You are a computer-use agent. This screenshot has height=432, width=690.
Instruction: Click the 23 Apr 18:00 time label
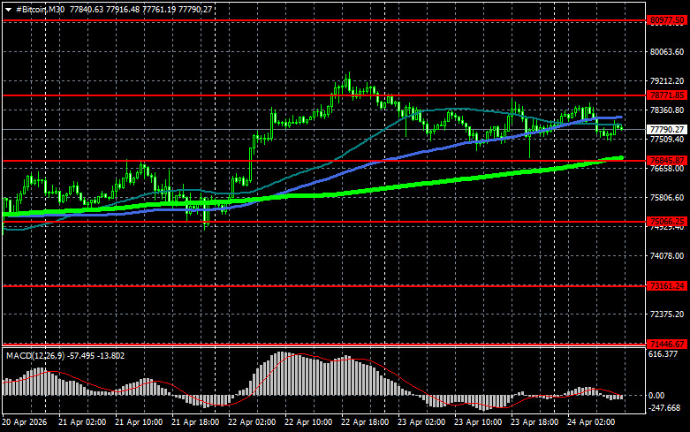[535, 422]
